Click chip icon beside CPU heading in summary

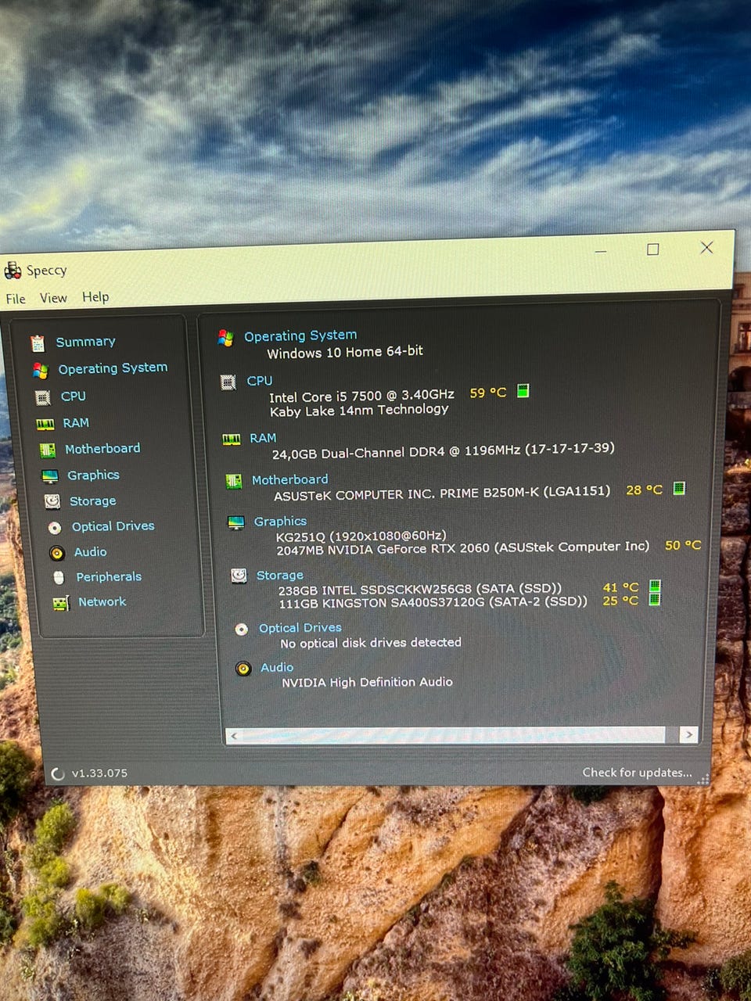tap(228, 382)
